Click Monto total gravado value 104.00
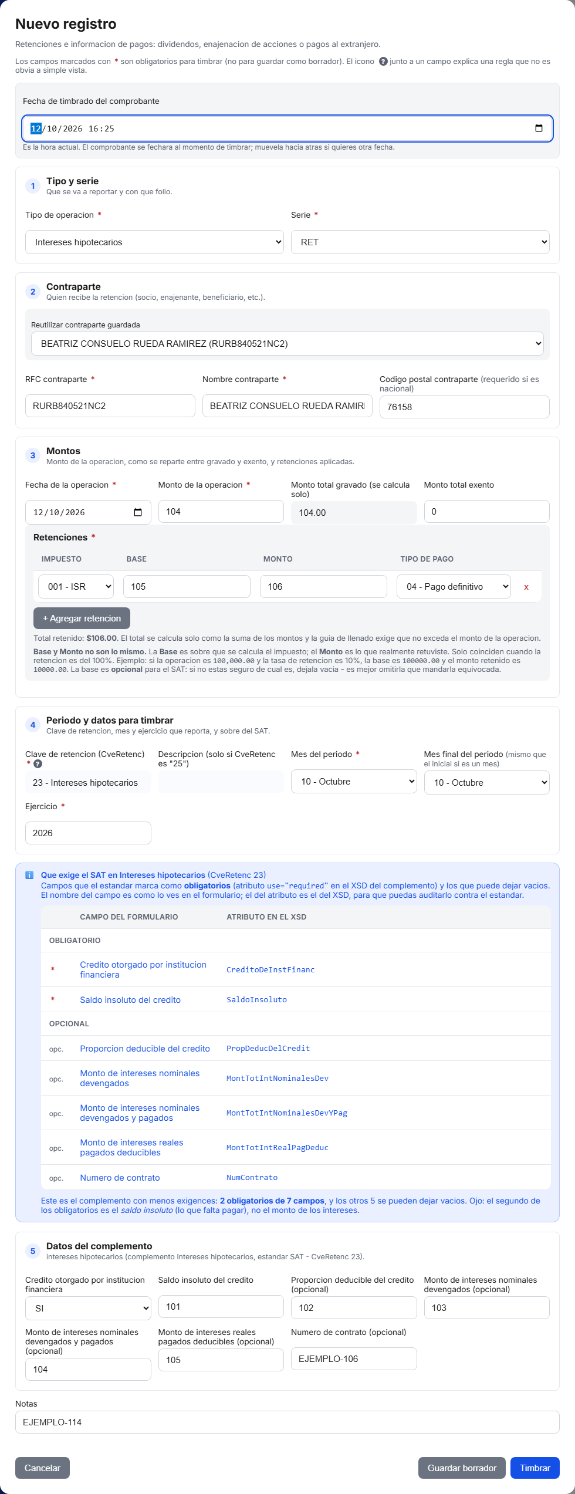This screenshot has width=575, height=1494. [x=354, y=512]
